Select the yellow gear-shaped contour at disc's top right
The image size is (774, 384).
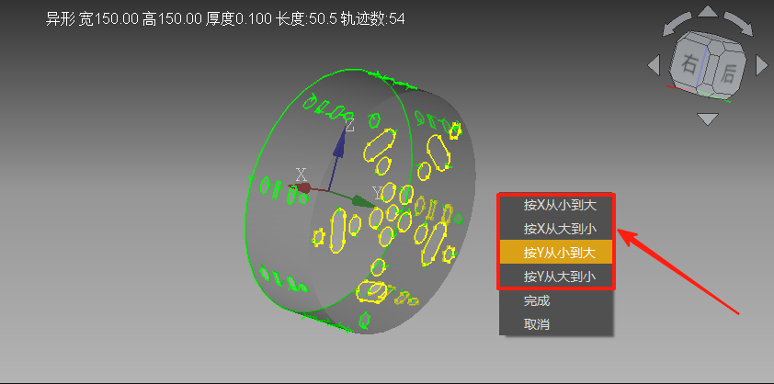pyautogui.click(x=454, y=132)
